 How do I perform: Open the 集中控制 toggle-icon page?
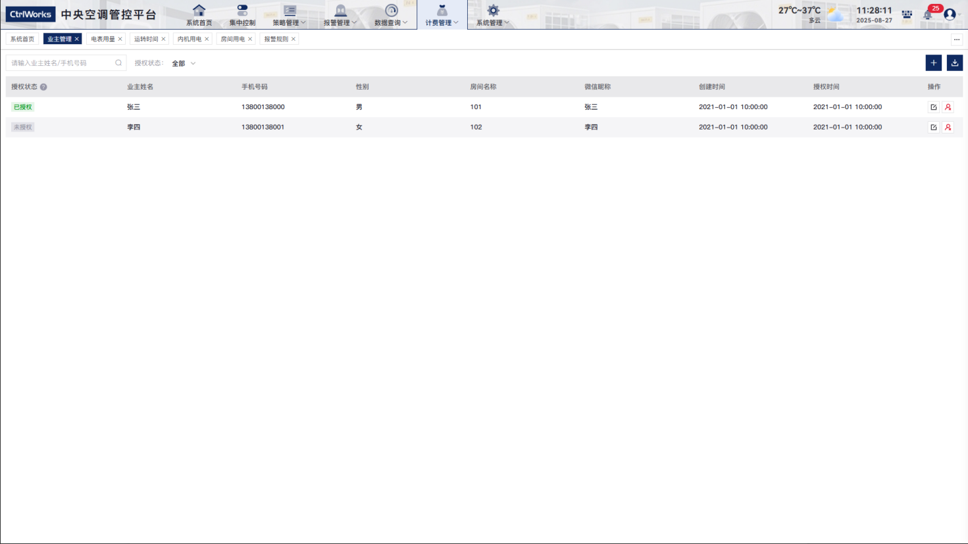coord(242,14)
